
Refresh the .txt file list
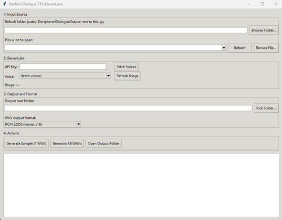(240, 48)
